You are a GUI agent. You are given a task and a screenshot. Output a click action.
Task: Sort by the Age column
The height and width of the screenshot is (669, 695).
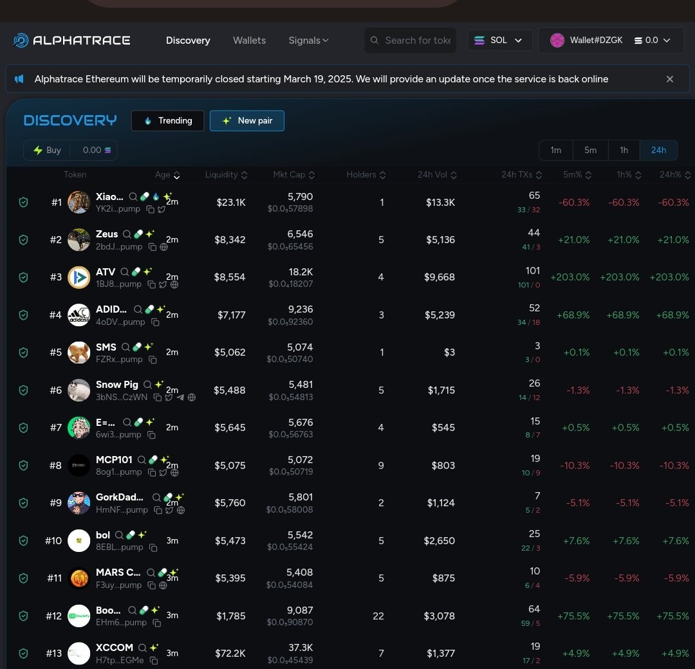(x=167, y=175)
